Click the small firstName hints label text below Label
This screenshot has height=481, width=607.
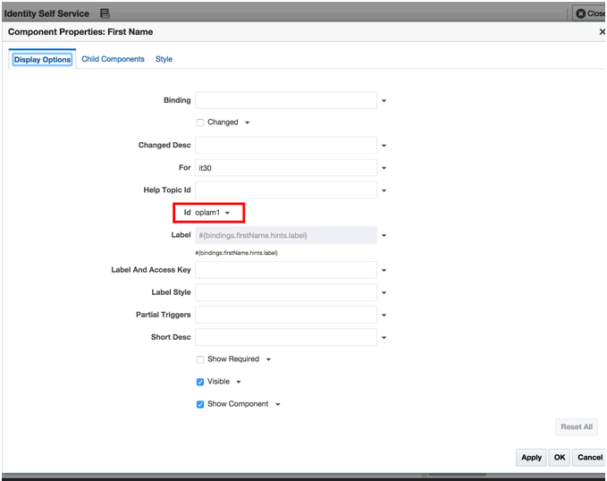(x=237, y=253)
